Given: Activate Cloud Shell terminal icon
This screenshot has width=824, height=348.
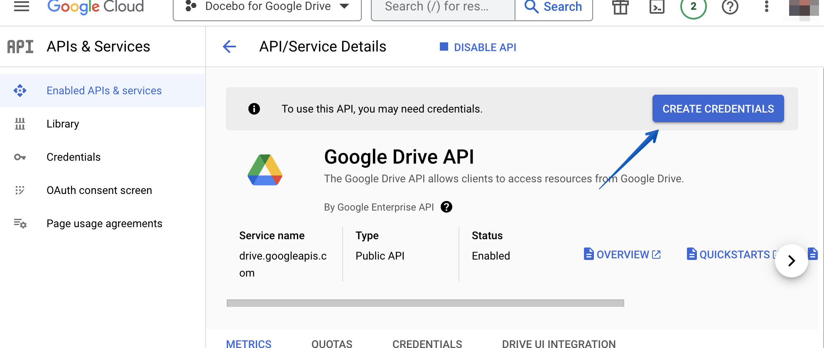Looking at the screenshot, I should point(657,7).
